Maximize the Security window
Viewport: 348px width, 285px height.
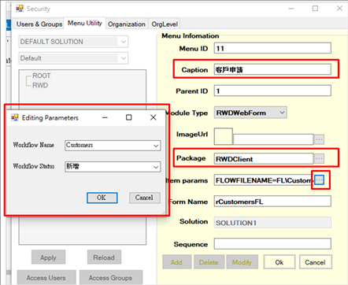315,9
